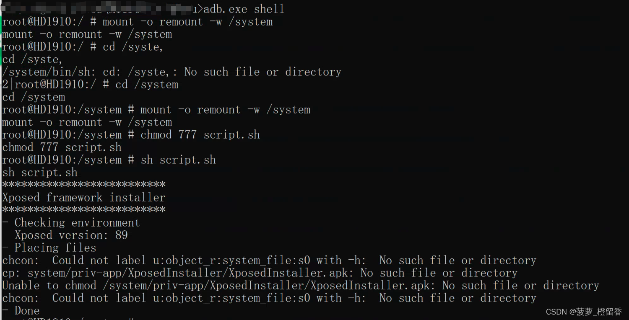The image size is (629, 320).
Task: Click the chcon error line above "cp:"
Action: [269, 261]
